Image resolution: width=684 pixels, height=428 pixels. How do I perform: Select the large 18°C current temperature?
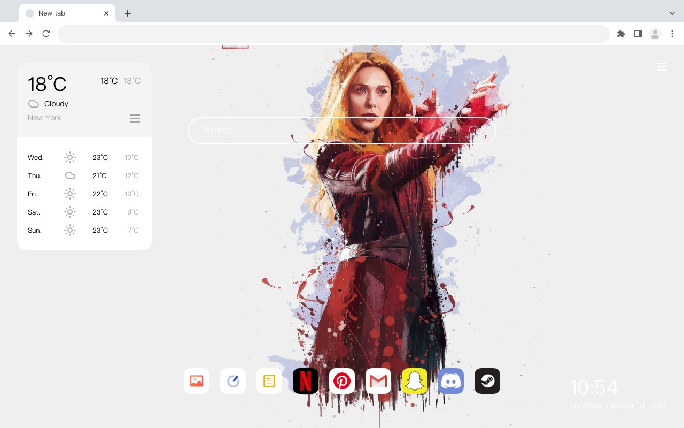pyautogui.click(x=47, y=84)
